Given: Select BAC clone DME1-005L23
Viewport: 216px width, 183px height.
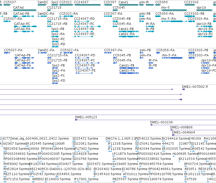Looking at the screenshot, I should [86, 117].
